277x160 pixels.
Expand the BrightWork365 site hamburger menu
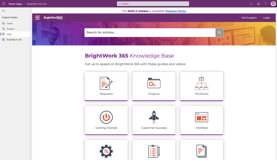(37, 18)
